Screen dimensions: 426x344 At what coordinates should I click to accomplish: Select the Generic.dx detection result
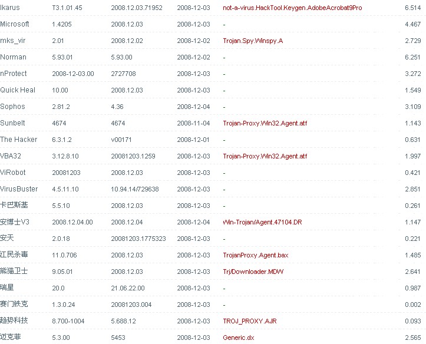239,338
